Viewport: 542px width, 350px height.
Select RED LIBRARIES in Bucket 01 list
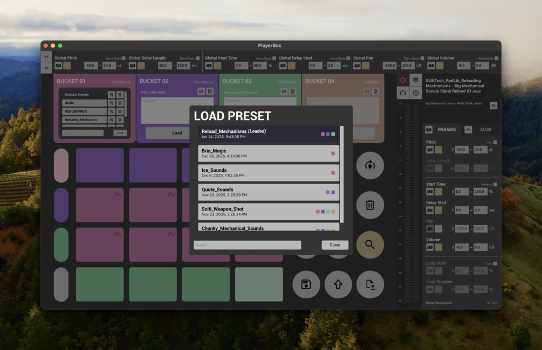click(84, 111)
